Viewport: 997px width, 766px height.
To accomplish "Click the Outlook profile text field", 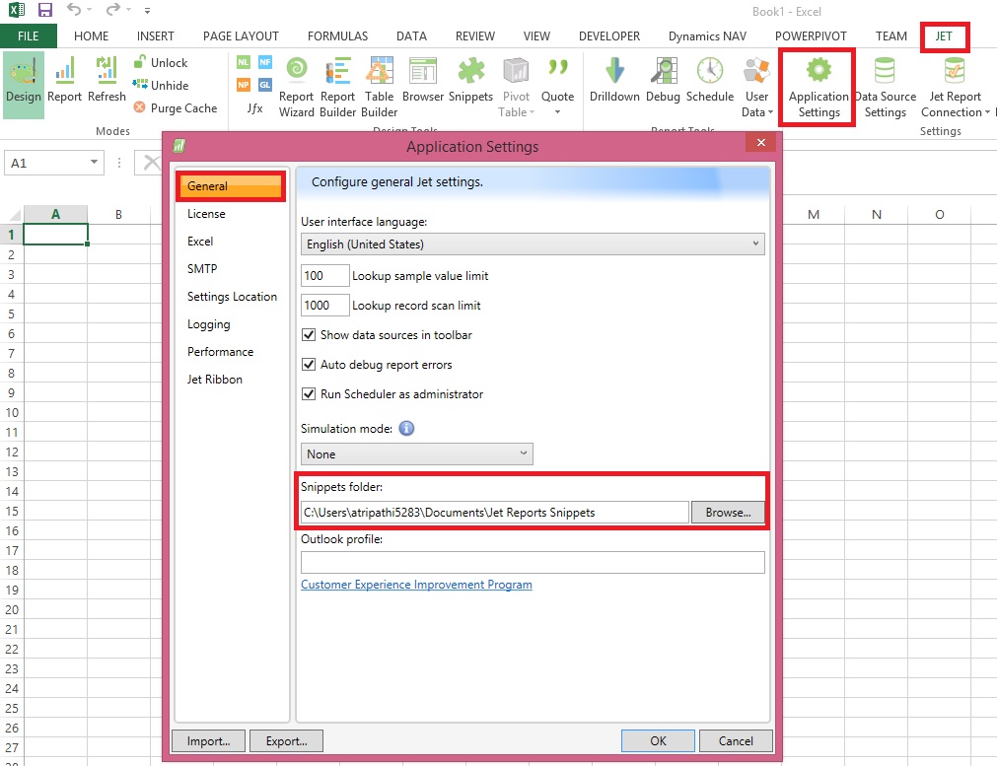I will [x=533, y=562].
